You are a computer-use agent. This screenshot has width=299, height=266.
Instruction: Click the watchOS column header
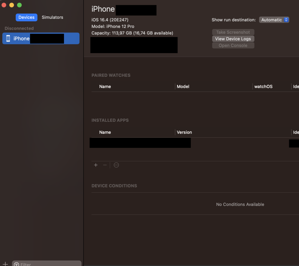263,86
